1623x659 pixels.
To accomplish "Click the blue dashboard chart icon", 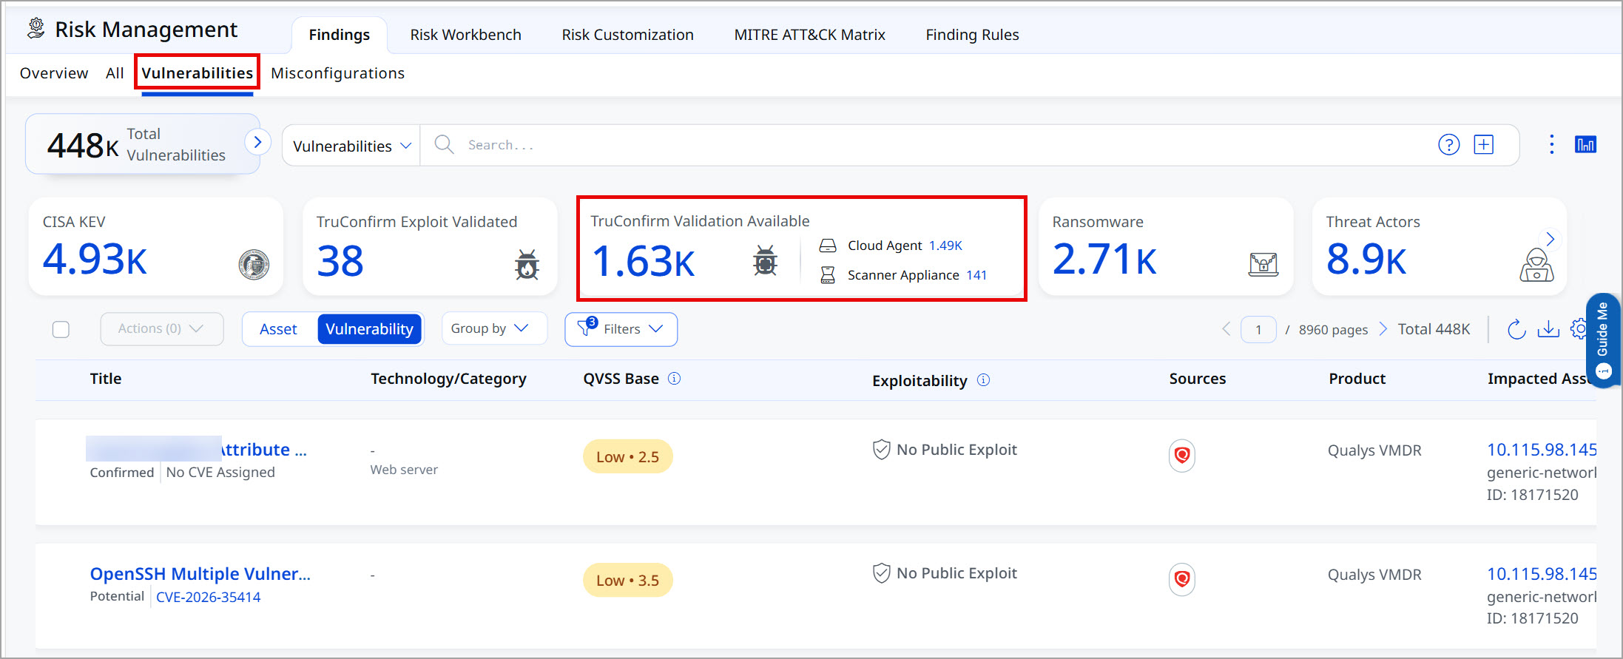I will click(1585, 145).
